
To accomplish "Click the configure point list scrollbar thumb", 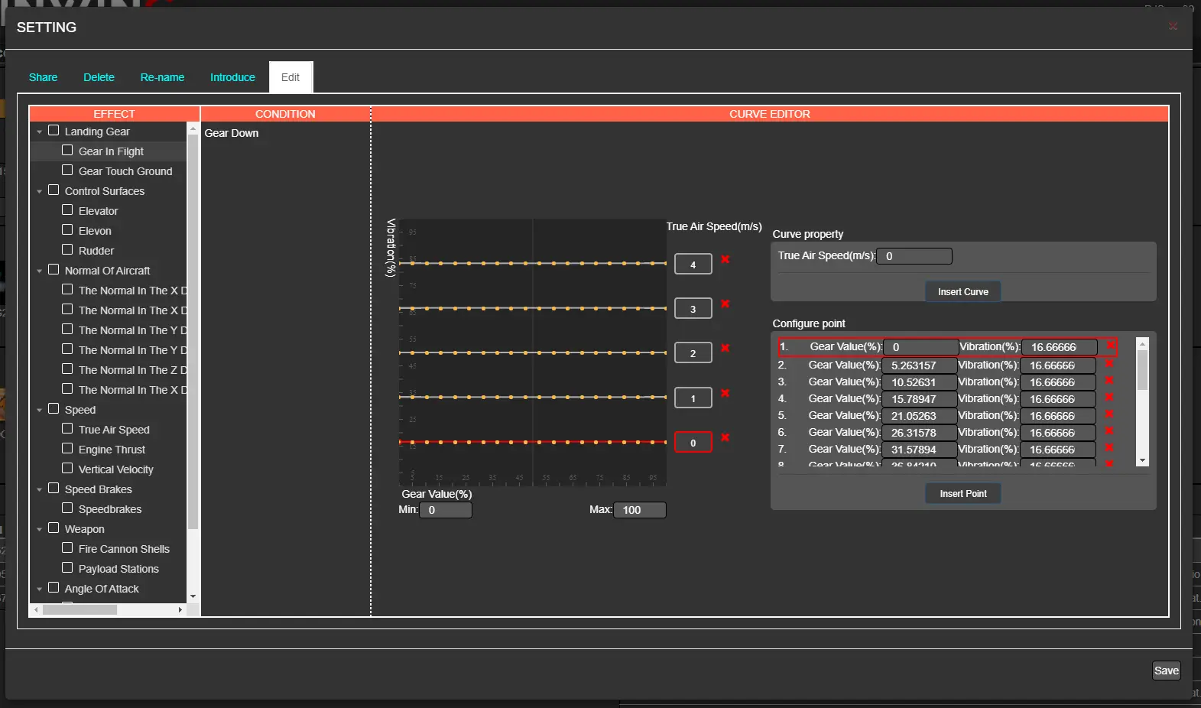I will coord(1142,370).
